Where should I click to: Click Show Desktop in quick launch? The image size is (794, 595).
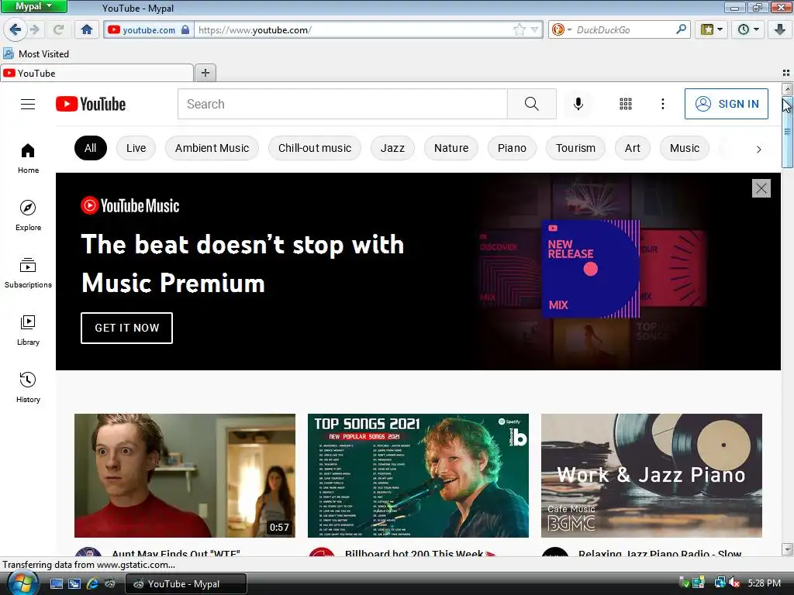[56, 583]
